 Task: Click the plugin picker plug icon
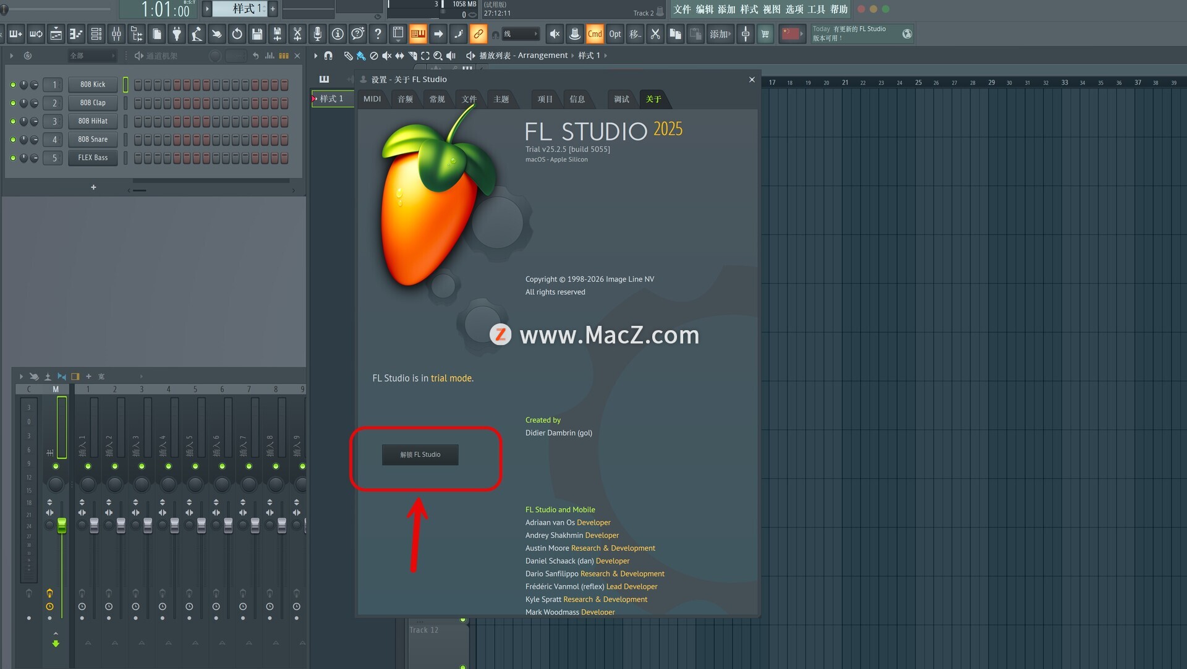click(x=177, y=34)
